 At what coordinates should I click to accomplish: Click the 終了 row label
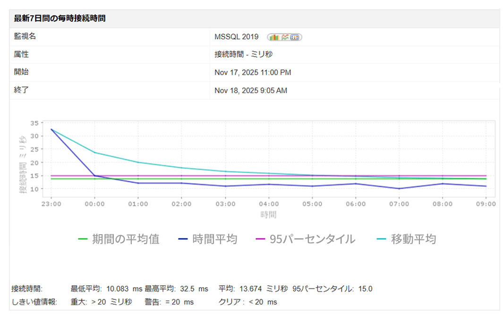click(x=21, y=90)
